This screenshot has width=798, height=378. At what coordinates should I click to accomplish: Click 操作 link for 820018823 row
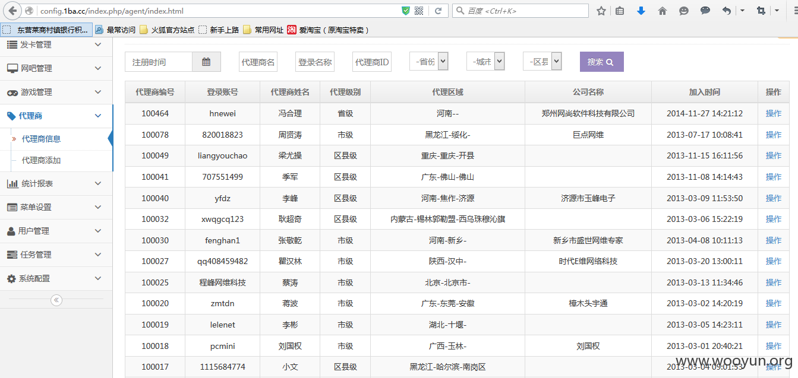tap(774, 135)
